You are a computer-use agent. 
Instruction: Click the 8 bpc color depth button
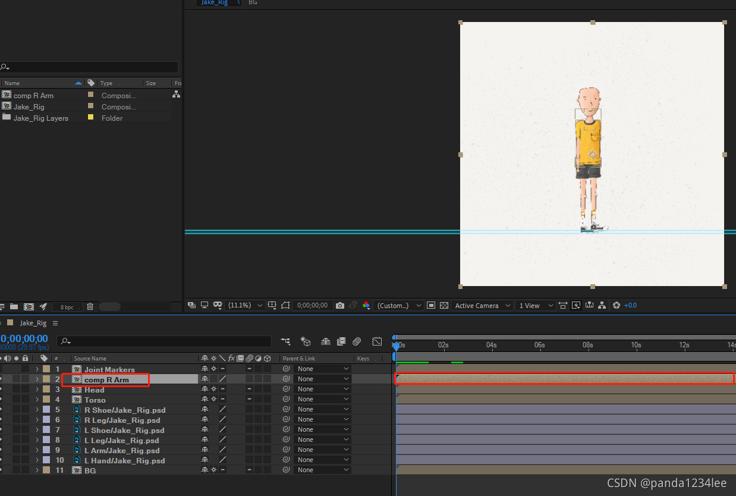tap(67, 307)
